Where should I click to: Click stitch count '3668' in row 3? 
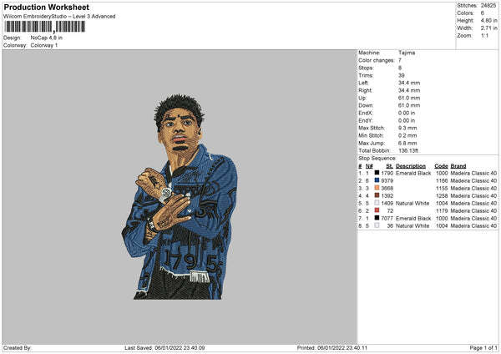pyautogui.click(x=387, y=188)
